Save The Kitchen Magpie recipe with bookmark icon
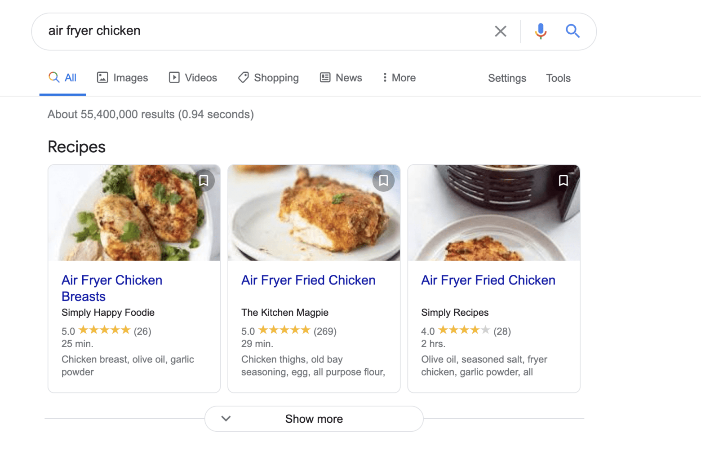The height and width of the screenshot is (460, 701). tap(383, 181)
